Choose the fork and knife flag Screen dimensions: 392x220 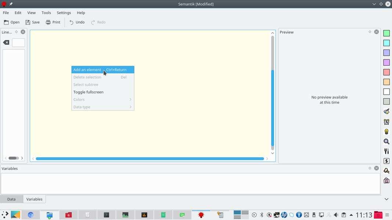coord(386,151)
